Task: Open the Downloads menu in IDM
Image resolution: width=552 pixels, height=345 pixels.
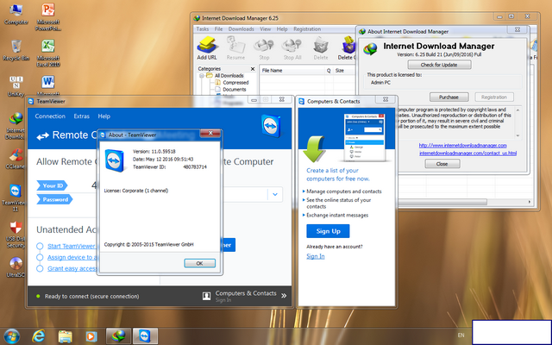Action: click(241, 28)
